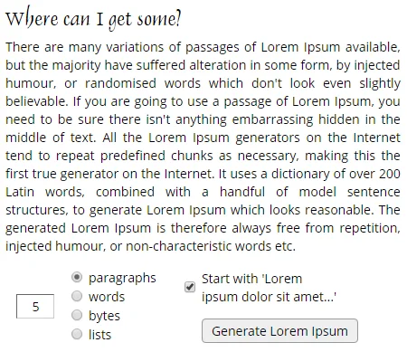The width and height of the screenshot is (407, 352).
Task: Uncheck the Start with 'Lorem ipsum' checkbox
Action: (x=190, y=287)
